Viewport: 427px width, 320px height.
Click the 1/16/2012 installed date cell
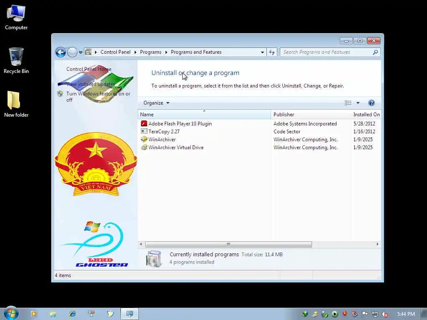(364, 131)
